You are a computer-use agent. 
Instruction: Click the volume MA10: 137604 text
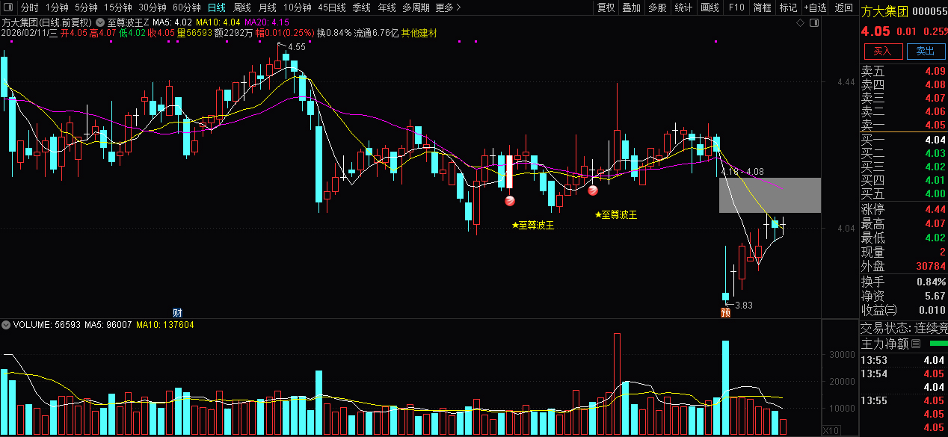tap(165, 325)
